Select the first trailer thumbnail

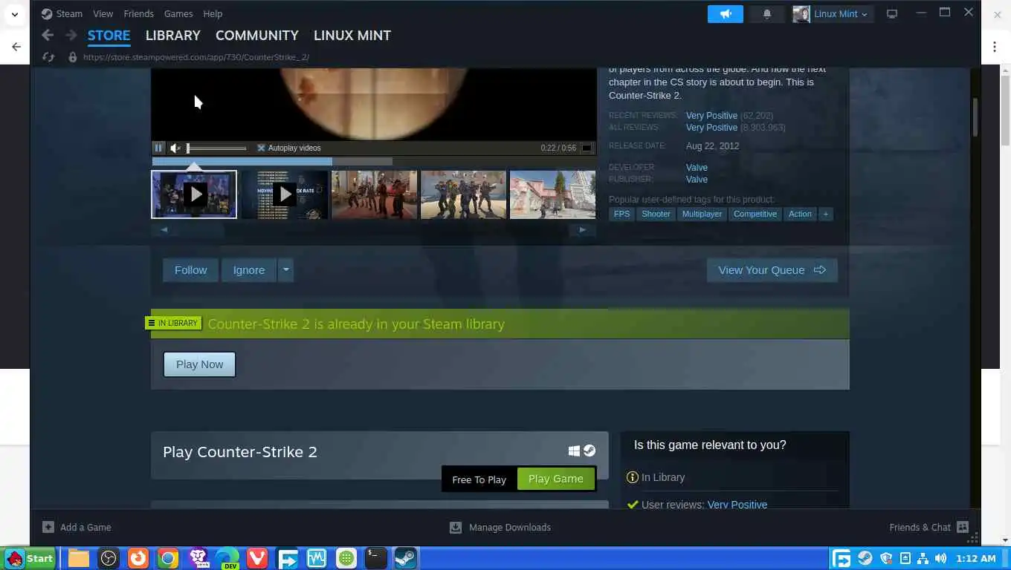(194, 194)
